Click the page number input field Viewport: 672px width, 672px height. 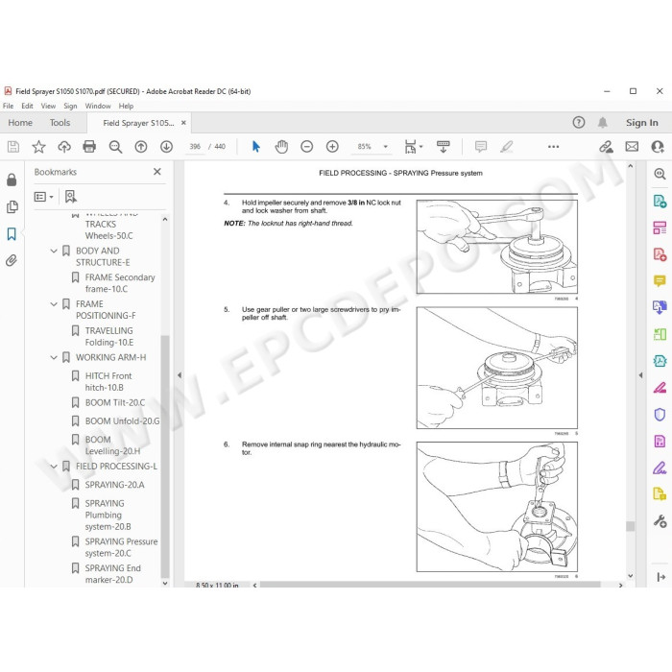[195, 147]
